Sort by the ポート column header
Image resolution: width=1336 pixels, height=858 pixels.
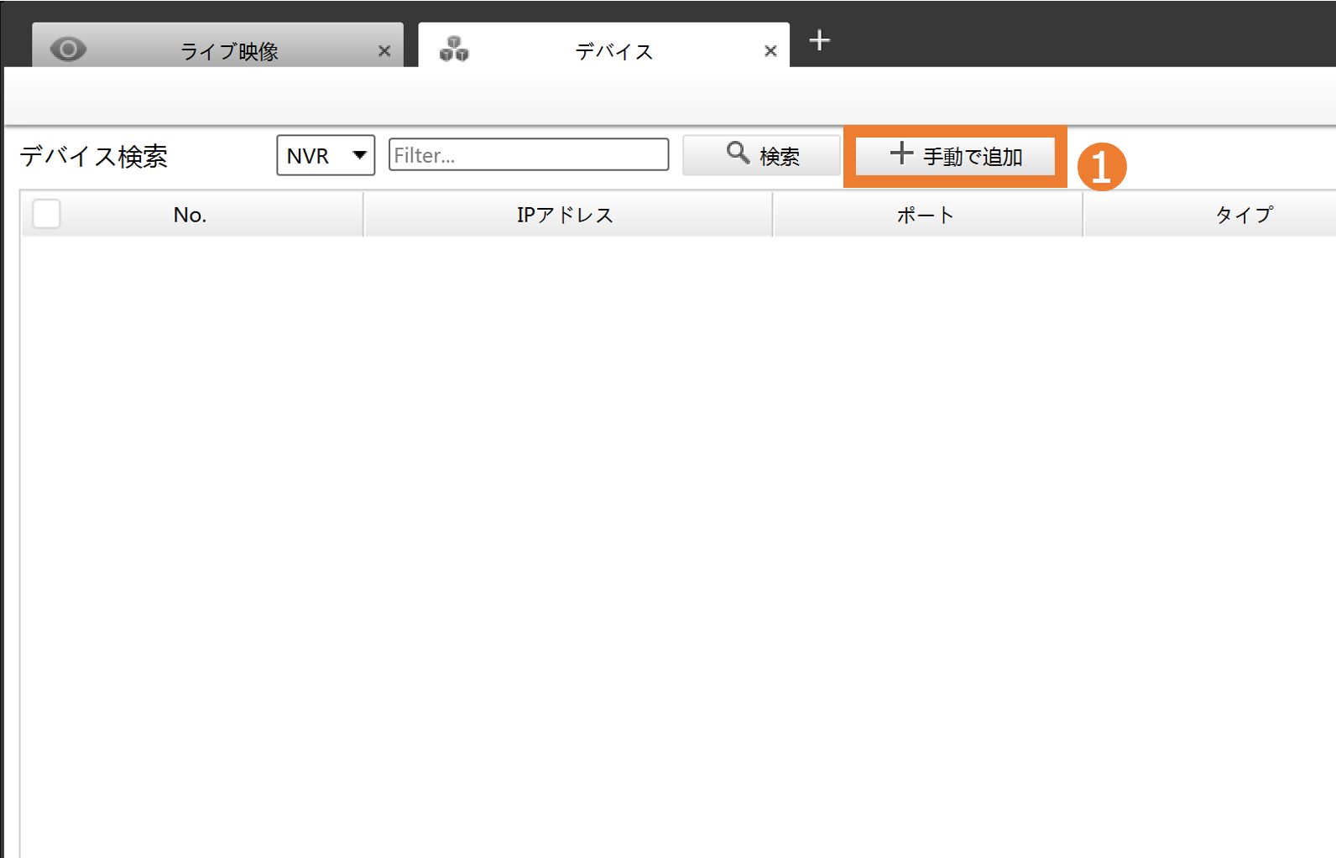927,215
